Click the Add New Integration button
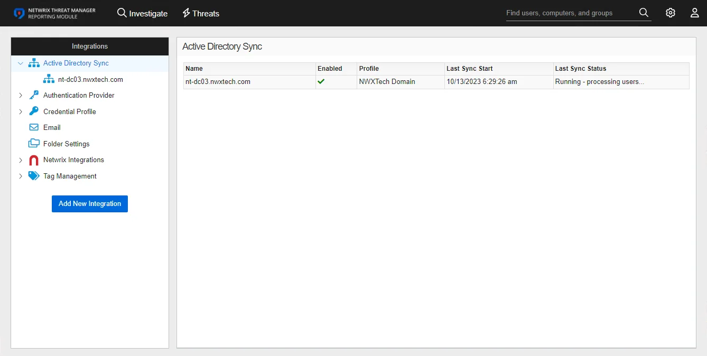 tap(90, 203)
